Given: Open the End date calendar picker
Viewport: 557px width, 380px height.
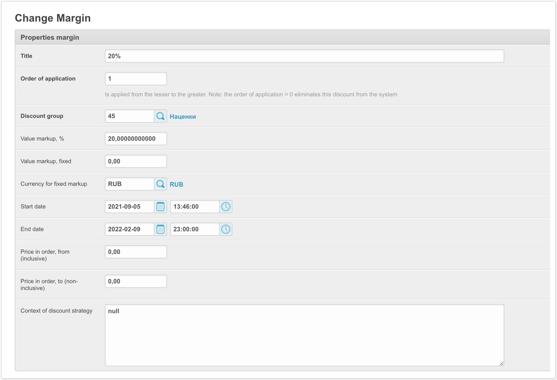Looking at the screenshot, I should tap(160, 229).
